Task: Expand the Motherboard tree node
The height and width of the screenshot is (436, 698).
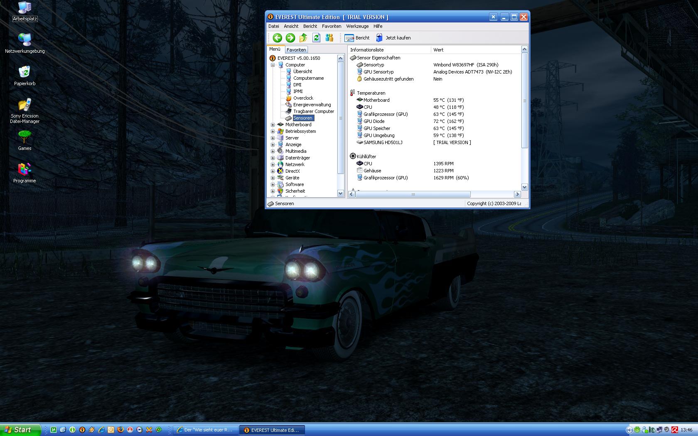Action: coord(273,125)
